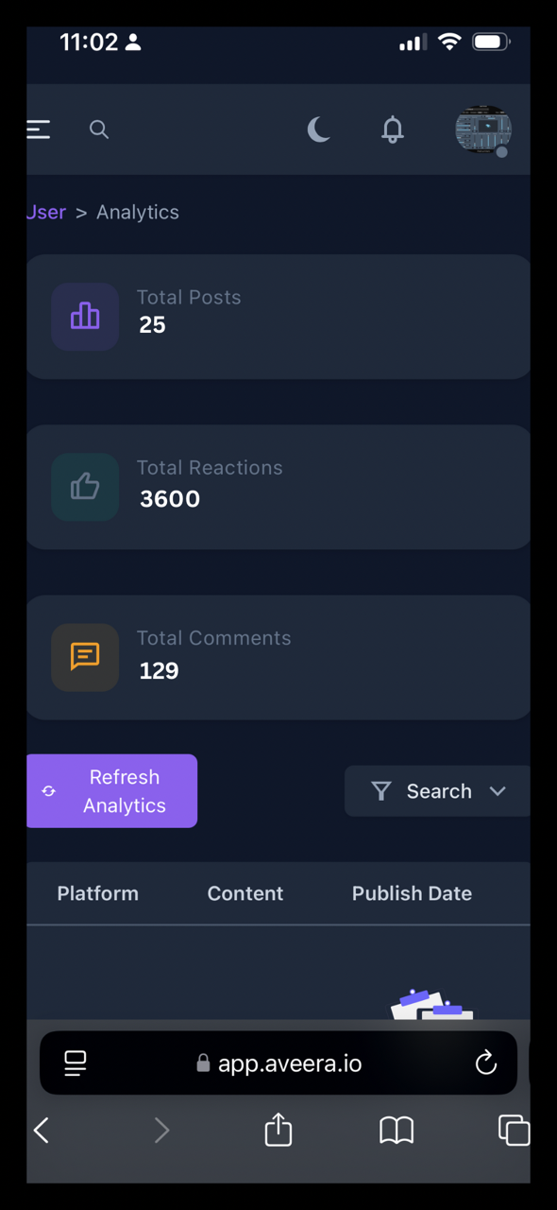Open the user profile avatar

pyautogui.click(x=483, y=130)
